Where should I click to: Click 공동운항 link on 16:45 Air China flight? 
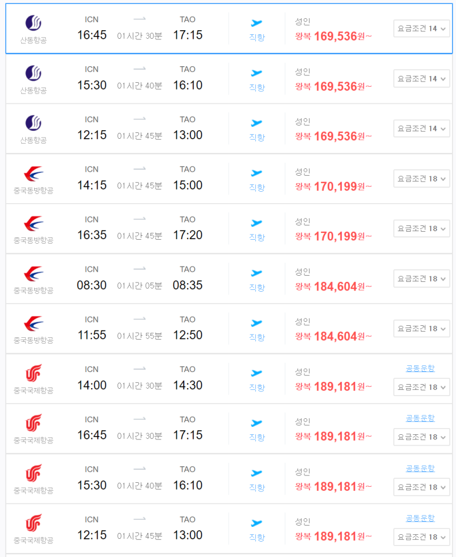(x=420, y=418)
